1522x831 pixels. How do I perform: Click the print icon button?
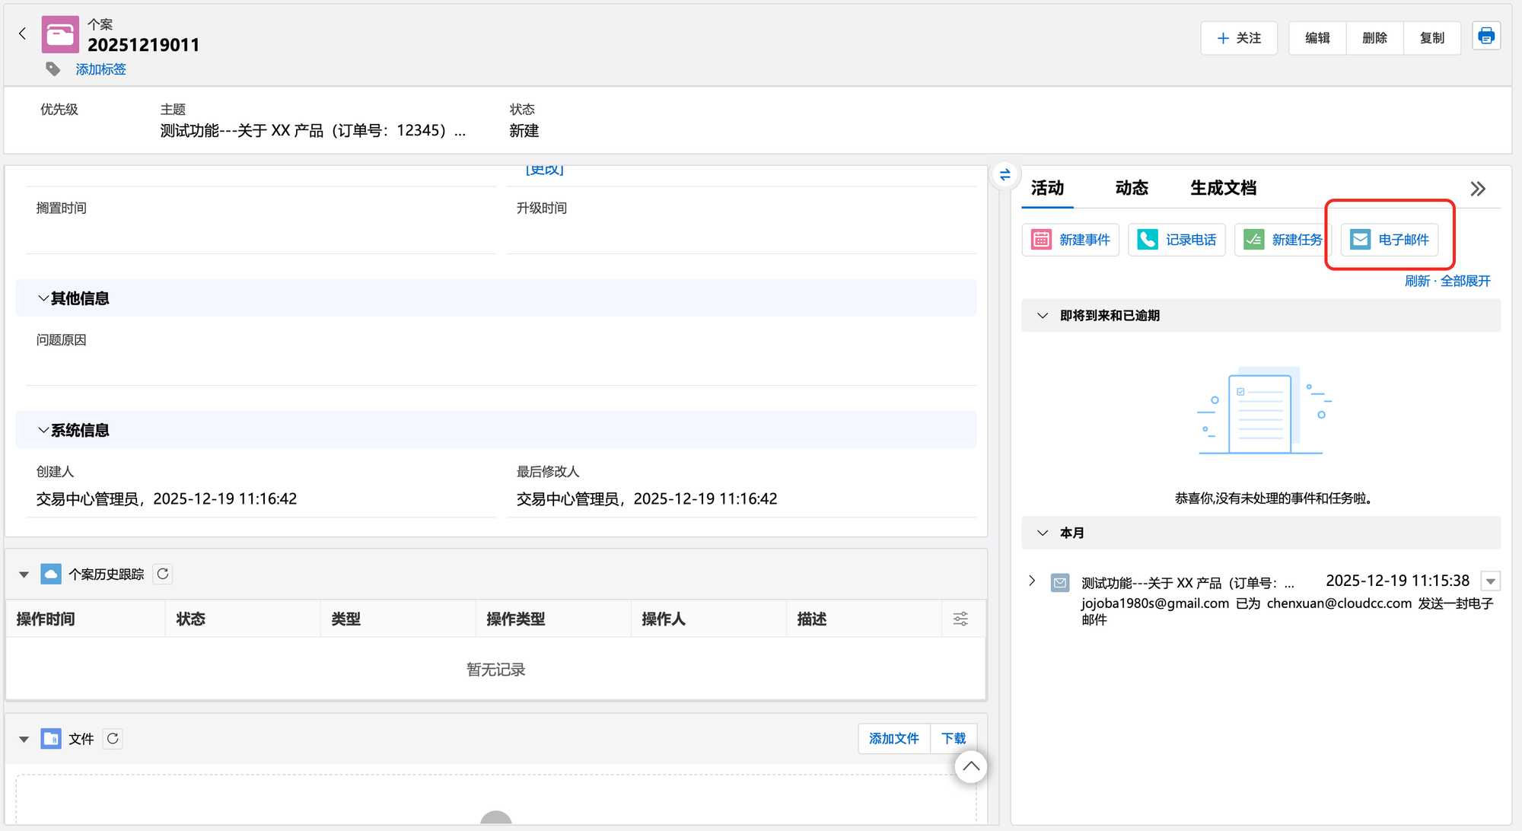click(x=1485, y=37)
